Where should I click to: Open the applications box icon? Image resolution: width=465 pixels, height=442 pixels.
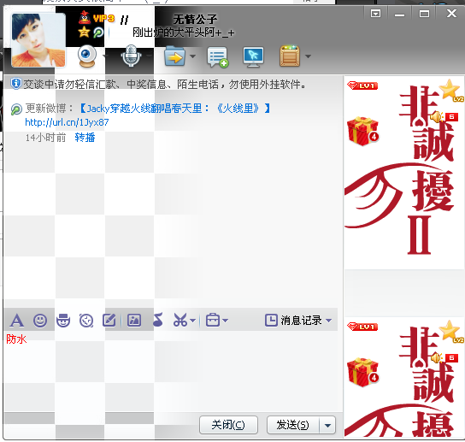290,56
